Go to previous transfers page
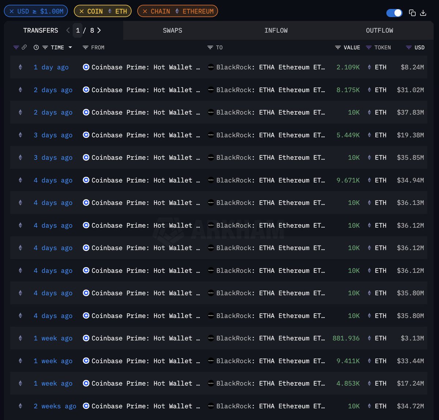This screenshot has height=420, width=439. (68, 30)
